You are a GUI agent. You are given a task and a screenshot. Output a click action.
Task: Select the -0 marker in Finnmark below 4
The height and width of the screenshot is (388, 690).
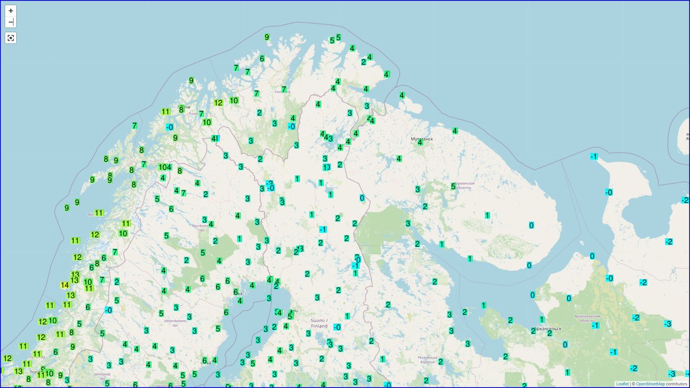pos(291,127)
